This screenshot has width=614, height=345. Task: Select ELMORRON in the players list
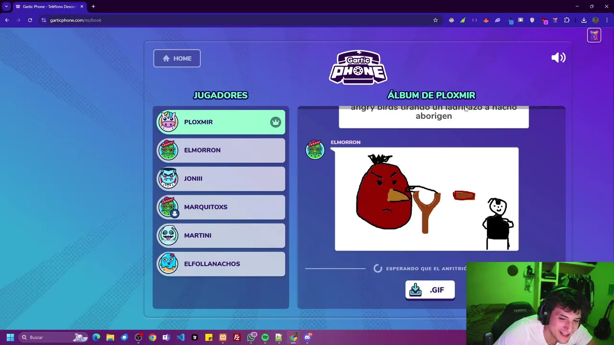click(x=221, y=150)
